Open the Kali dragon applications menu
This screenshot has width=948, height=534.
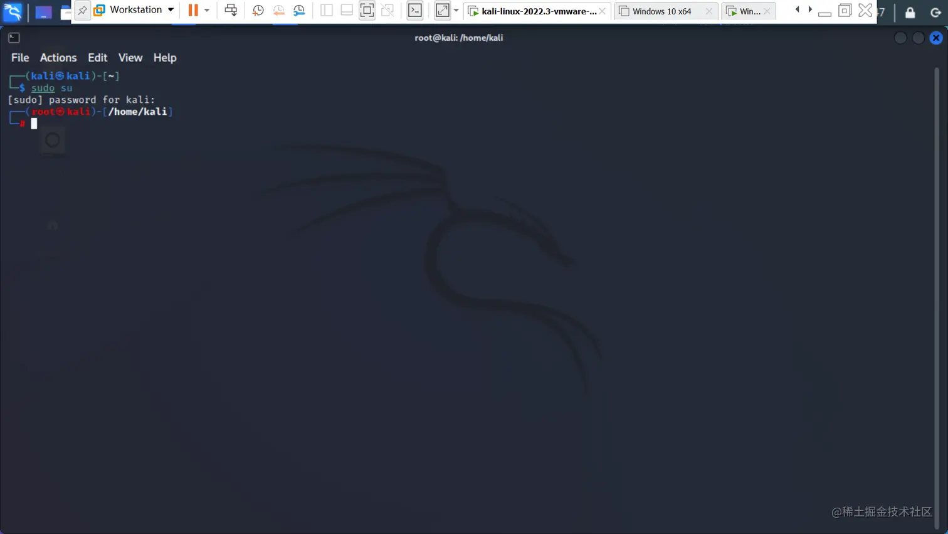point(13,11)
